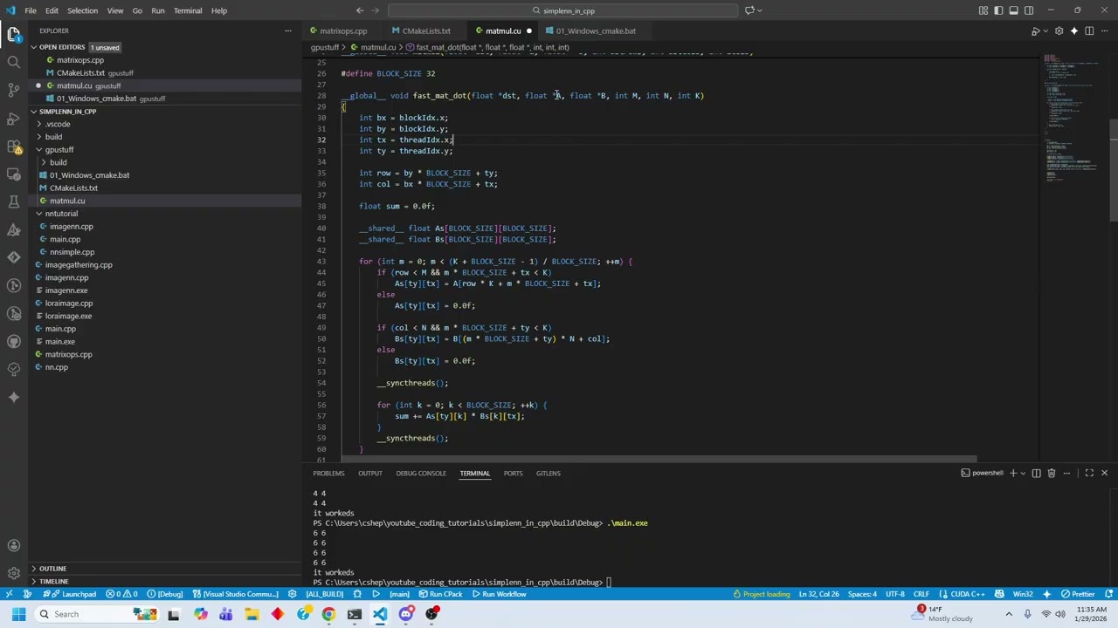Expand the top-level build folder
Image resolution: width=1118 pixels, height=628 pixels.
pyautogui.click(x=39, y=137)
